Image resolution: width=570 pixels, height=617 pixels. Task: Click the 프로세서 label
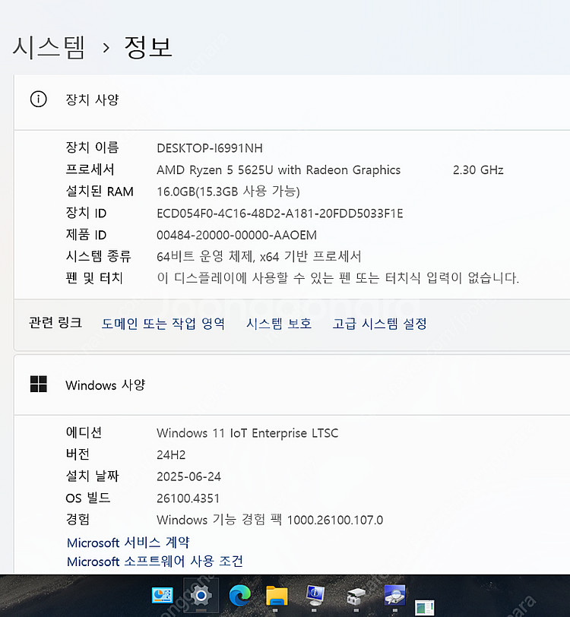(x=90, y=169)
